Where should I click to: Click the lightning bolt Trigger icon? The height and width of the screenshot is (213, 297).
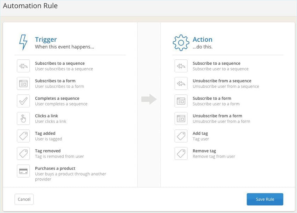(23, 42)
